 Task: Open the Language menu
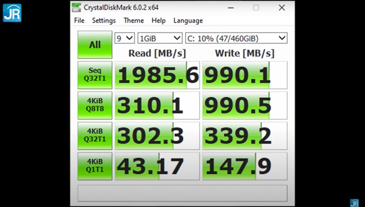point(188,21)
